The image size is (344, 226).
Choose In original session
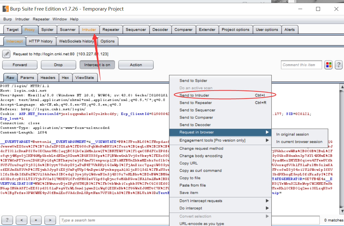[300, 134]
